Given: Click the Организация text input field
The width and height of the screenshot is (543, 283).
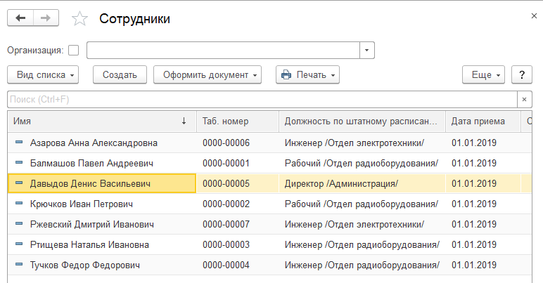Looking at the screenshot, I should tap(223, 51).
